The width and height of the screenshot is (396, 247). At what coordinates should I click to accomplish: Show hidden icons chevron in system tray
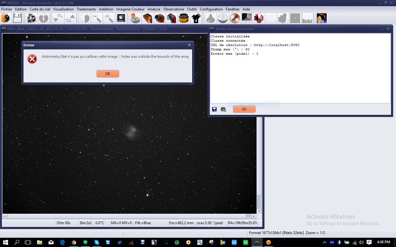[324, 242]
